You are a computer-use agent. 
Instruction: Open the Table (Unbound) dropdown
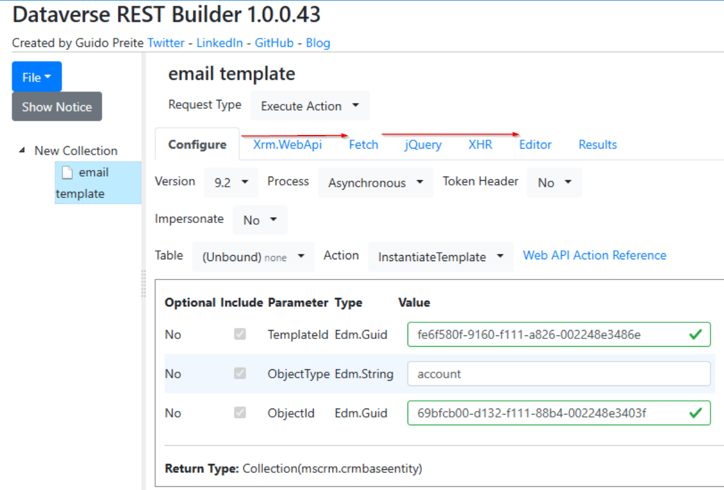tap(253, 257)
